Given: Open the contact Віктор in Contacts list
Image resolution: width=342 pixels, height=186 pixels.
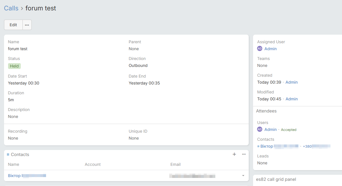Looking at the screenshot, I should pyautogui.click(x=14, y=176).
